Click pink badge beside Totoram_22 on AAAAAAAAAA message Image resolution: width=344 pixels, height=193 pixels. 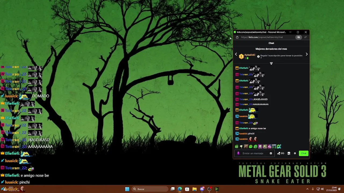pyautogui.click(x=237, y=104)
